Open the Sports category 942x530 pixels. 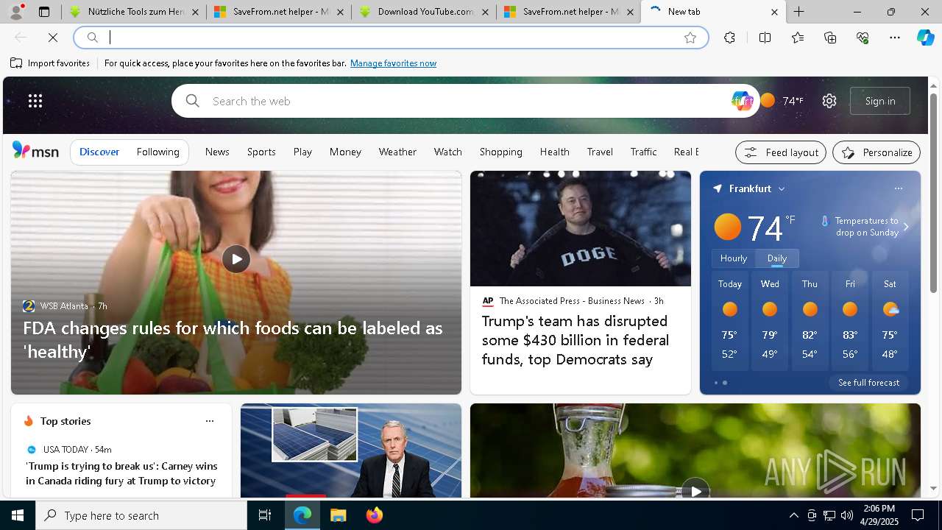[261, 152]
